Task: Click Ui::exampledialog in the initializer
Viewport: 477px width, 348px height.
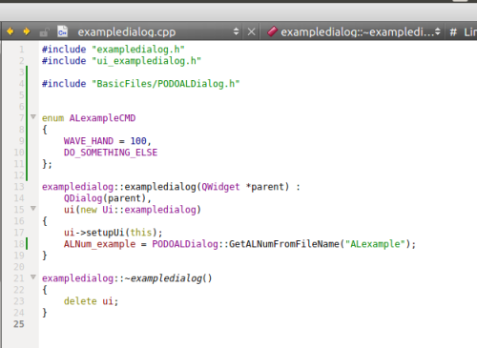Action: (x=149, y=210)
